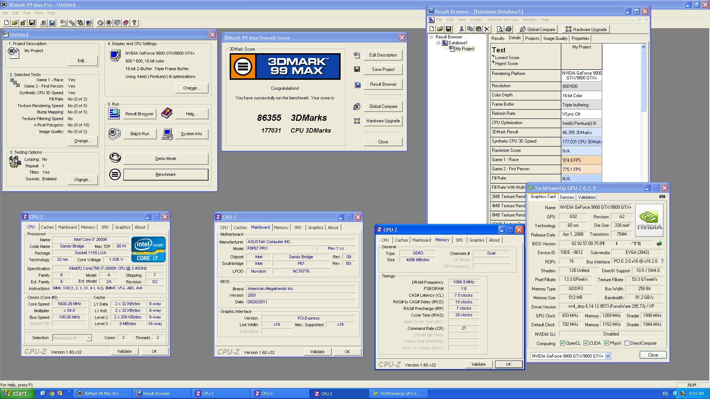This screenshot has height=399, width=710.
Task: Click the Benchmark button in the Run section
Action: pyautogui.click(x=166, y=174)
